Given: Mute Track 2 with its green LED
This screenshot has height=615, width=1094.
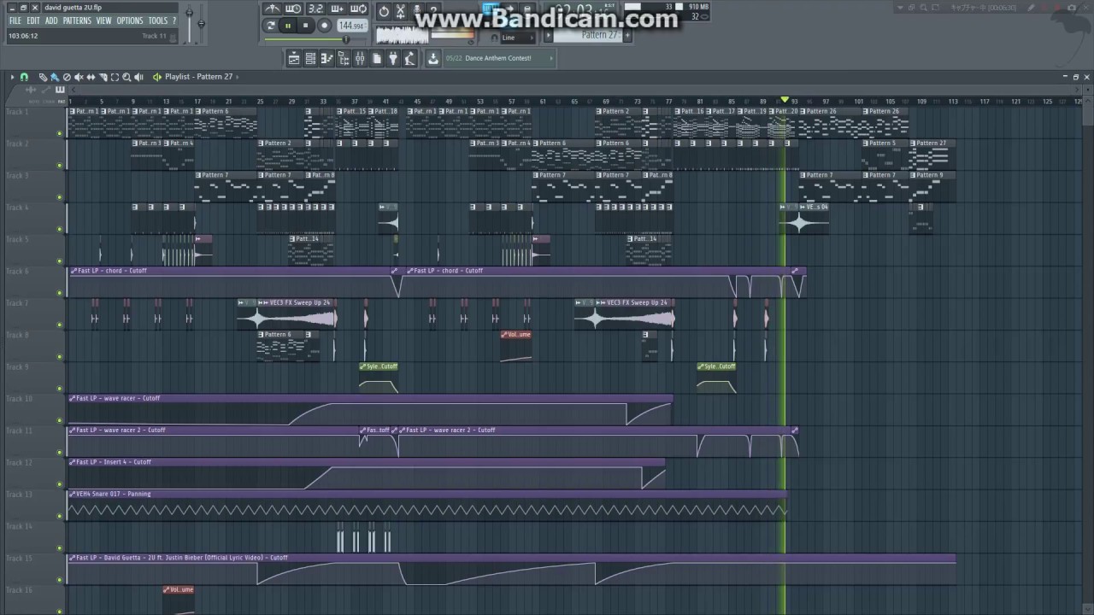Looking at the screenshot, I should pos(59,165).
